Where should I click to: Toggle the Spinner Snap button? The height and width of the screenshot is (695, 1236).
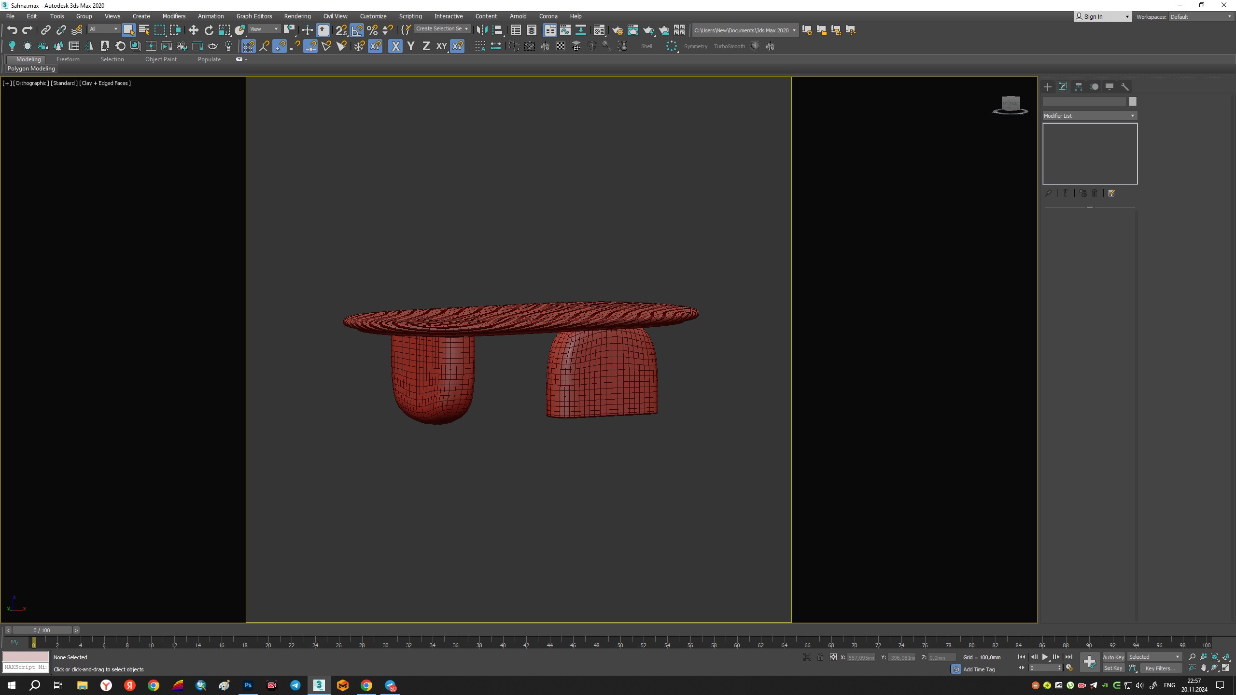coord(388,30)
